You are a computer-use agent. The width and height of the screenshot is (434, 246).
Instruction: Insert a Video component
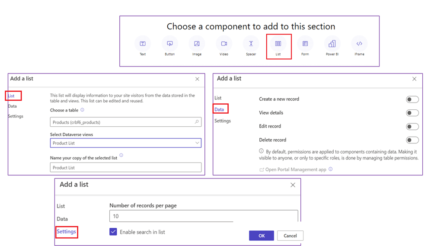[224, 44]
